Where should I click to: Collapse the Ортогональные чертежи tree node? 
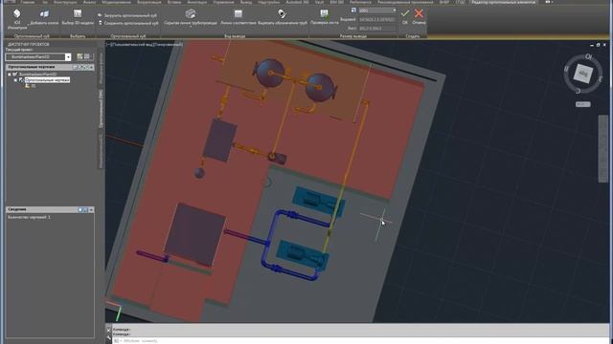click(15, 80)
